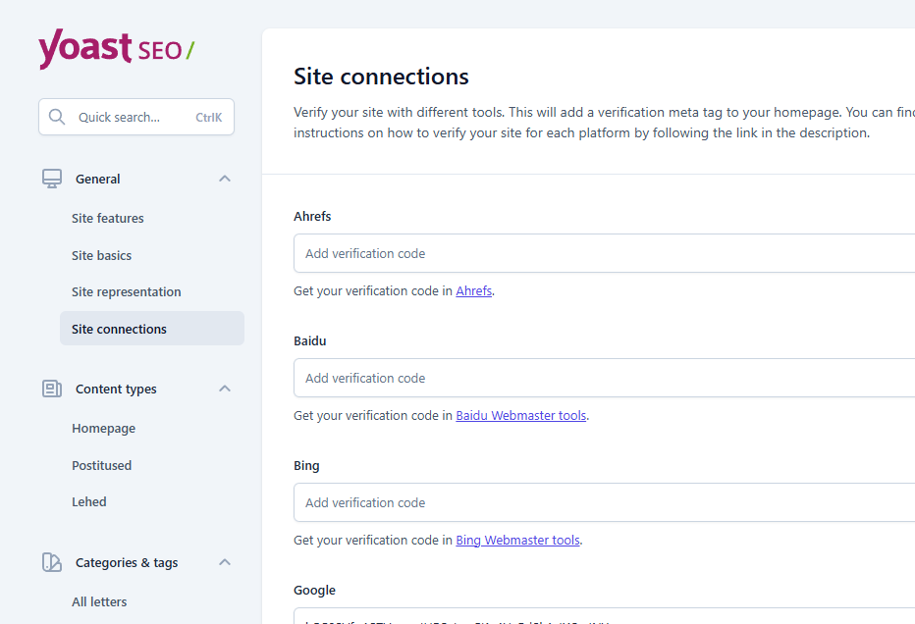Collapse the Content types section chevron
The width and height of the screenshot is (915, 624).
click(225, 389)
